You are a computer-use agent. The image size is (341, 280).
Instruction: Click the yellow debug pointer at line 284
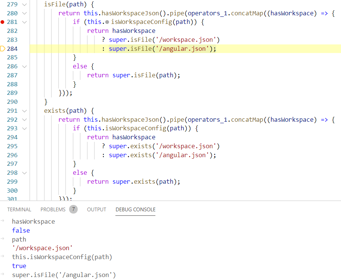click(x=3, y=49)
